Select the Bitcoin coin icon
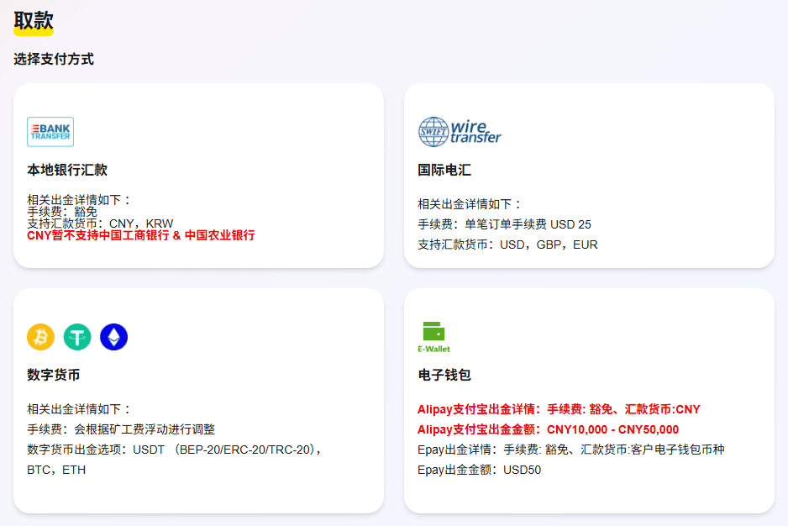The image size is (788, 526). coord(40,337)
